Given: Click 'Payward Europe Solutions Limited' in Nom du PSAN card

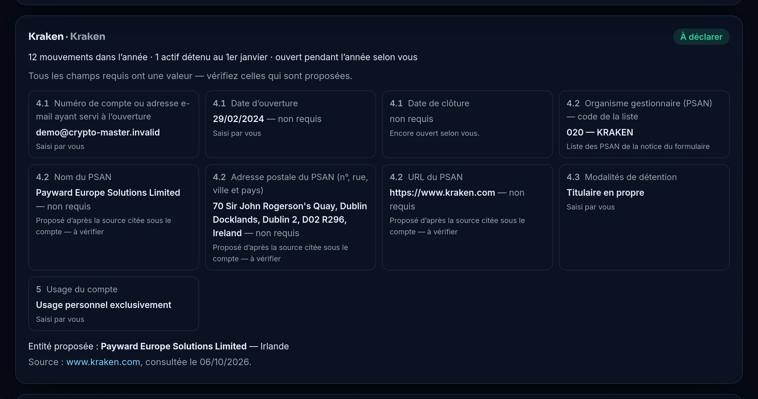Looking at the screenshot, I should [108, 193].
